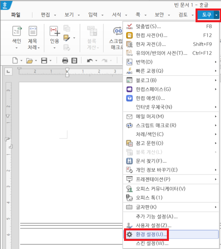Viewport: 221px width, 249px height.
Task: Click the 한컴스페이스 icon
Action: (129, 89)
